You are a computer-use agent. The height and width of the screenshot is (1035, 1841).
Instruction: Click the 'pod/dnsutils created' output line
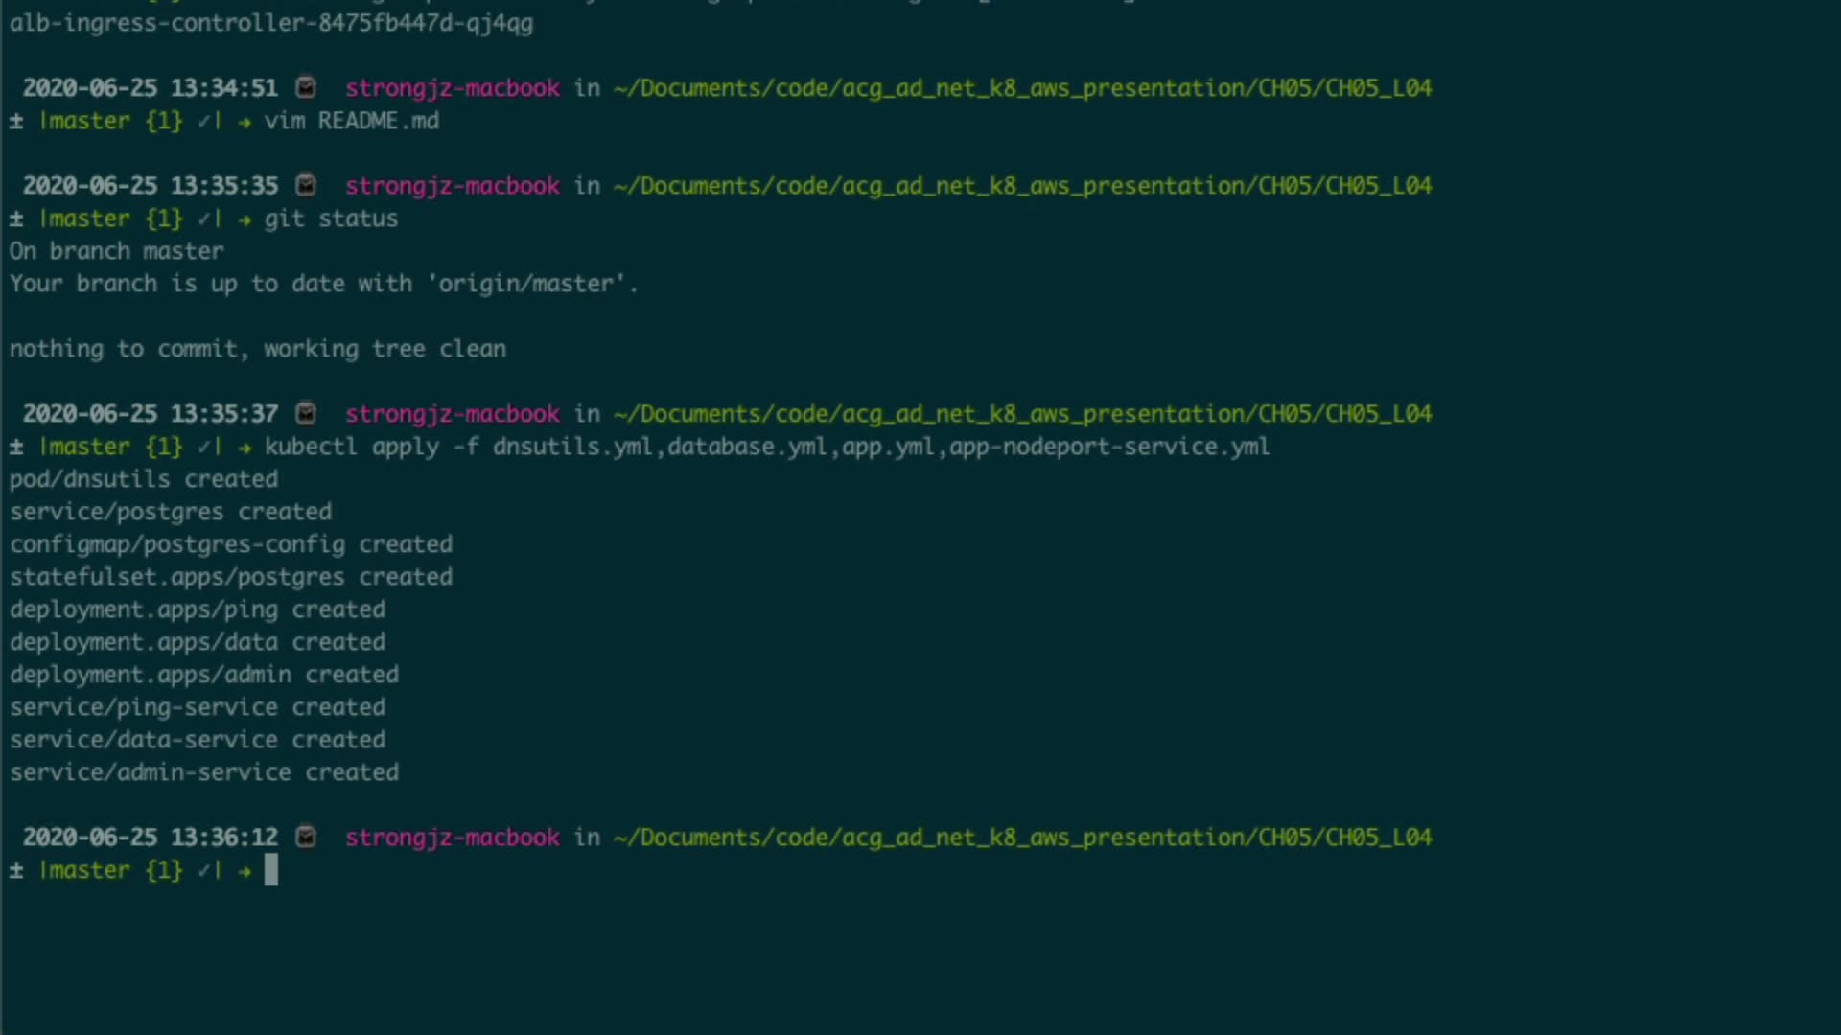[144, 479]
